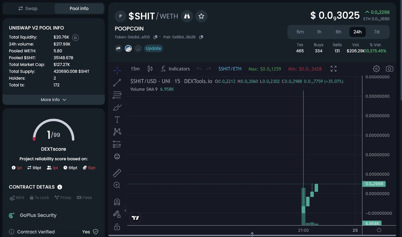Click the 99pt transactions score item

click(34, 168)
